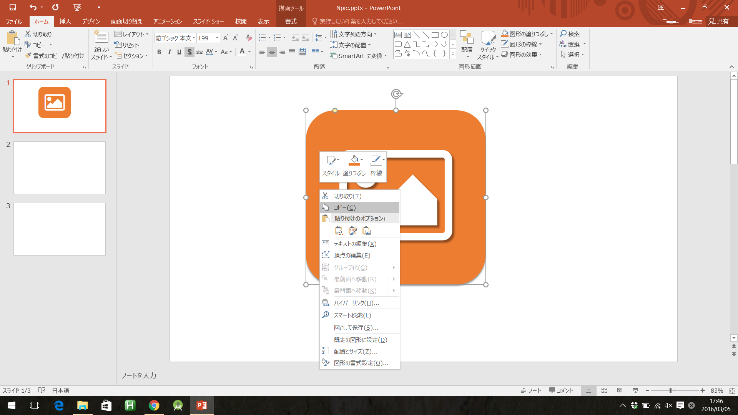This screenshot has width=738, height=415.
Task: Click the rotation handle above the shape
Action: [396, 94]
